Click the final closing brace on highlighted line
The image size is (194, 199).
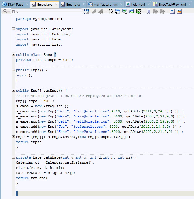[x=17, y=193]
